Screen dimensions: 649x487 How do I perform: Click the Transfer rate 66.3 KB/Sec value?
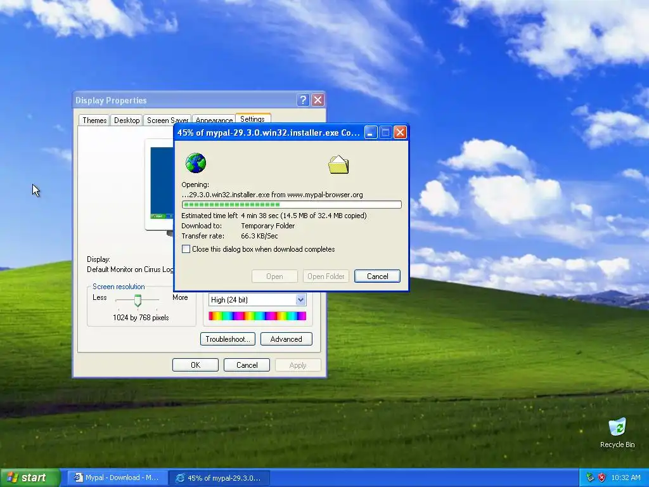259,236
